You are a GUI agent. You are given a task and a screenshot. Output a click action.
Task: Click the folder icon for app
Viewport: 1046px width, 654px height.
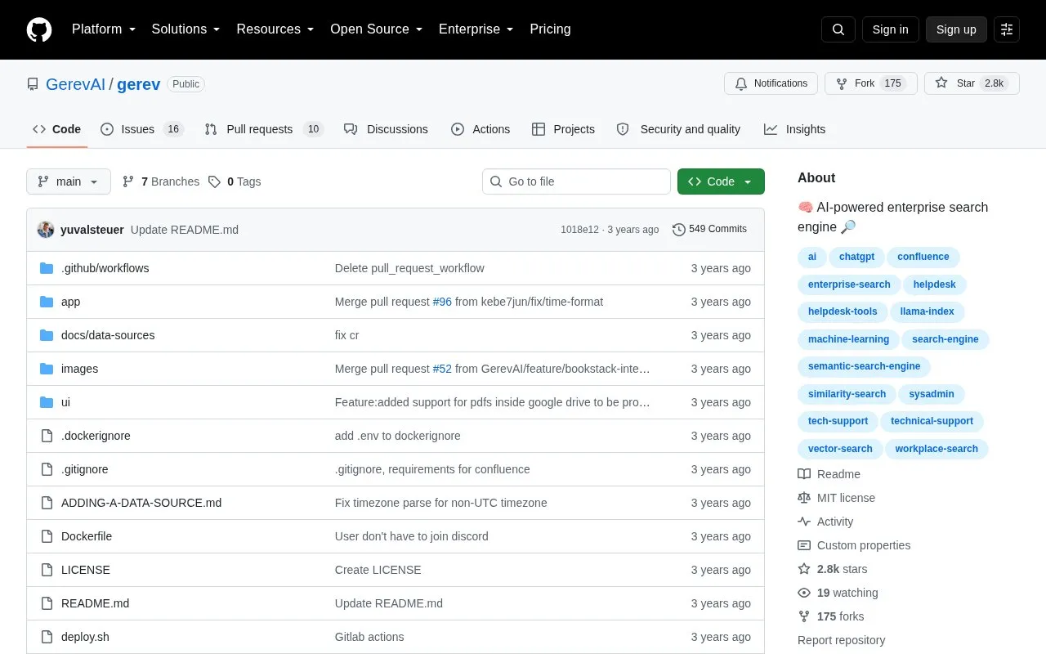(x=47, y=302)
